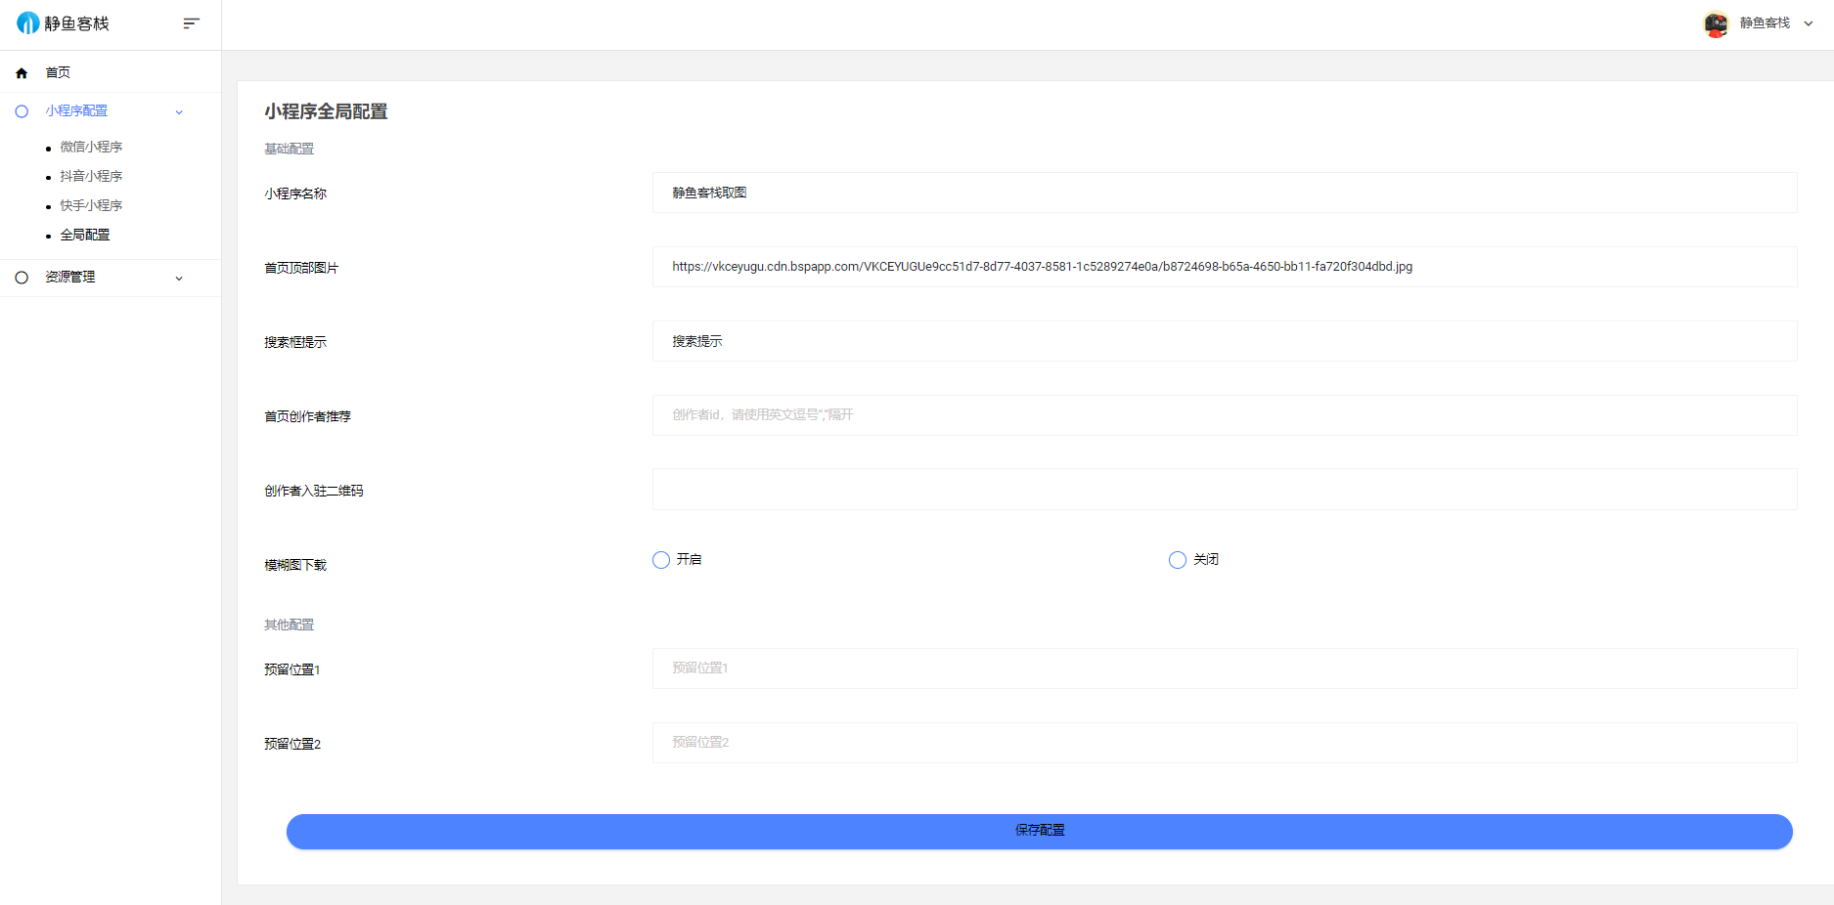Viewport: 1834px width, 905px height.
Task: Go to 快手小程序 settings
Action: point(91,205)
